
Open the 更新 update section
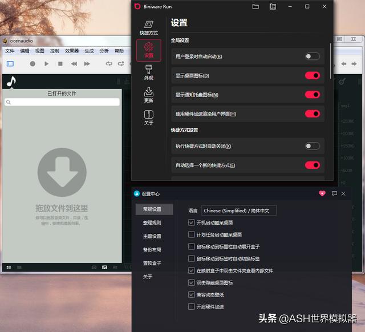[148, 95]
